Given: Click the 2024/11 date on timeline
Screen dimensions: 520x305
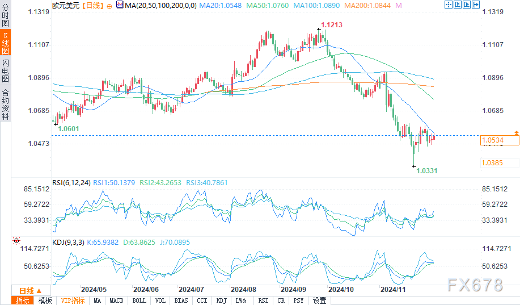Looking at the screenshot, I should point(392,290).
